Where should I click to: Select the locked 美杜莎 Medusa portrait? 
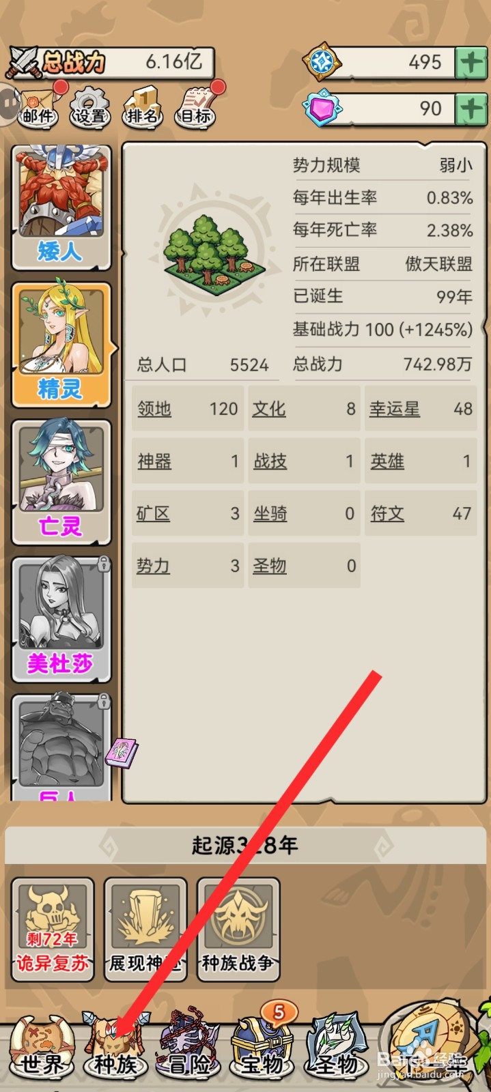(61, 620)
